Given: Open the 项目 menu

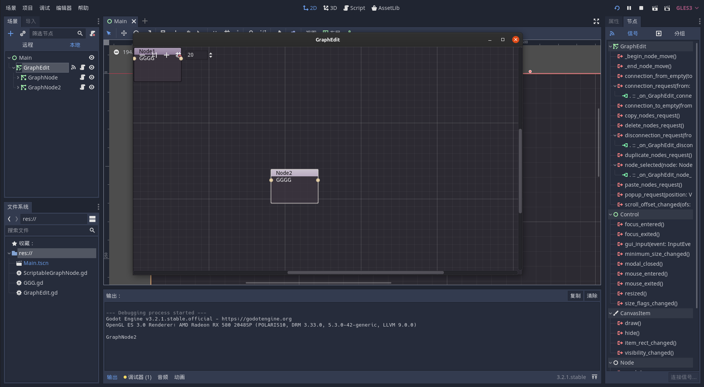Looking at the screenshot, I should (x=28, y=8).
